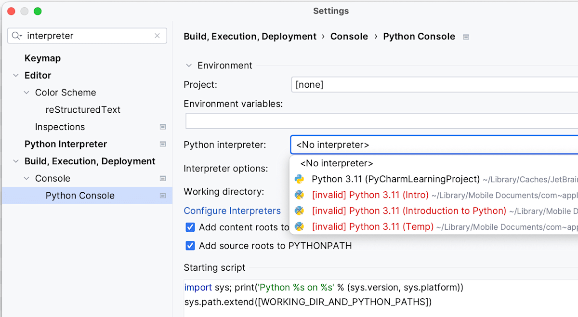Click the search magnifier icon in the settings search
This screenshot has width=578, height=317.
(16, 36)
